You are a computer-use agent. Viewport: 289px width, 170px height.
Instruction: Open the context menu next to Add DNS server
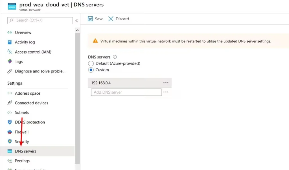[166, 92]
